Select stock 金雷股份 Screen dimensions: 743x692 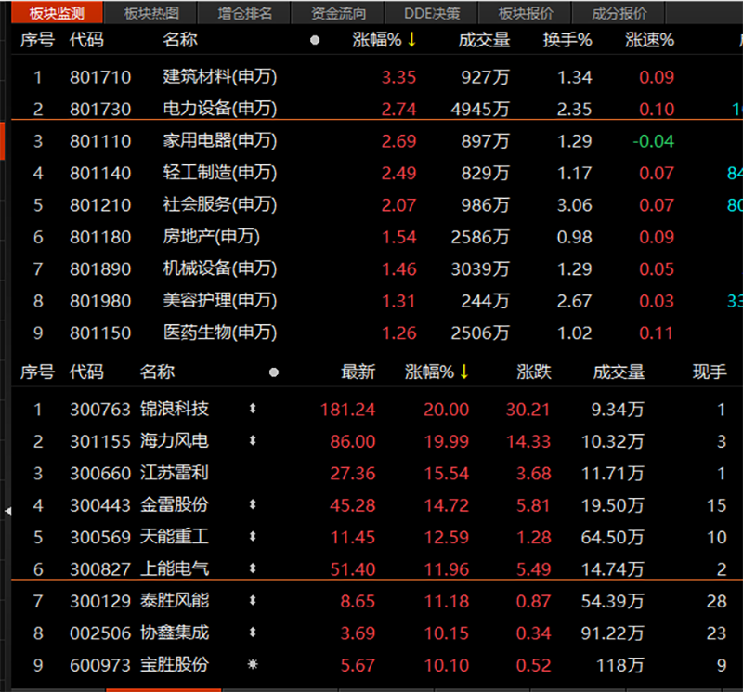(x=175, y=504)
